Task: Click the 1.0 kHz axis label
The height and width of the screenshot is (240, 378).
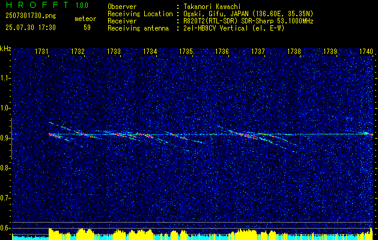Action: click(x=5, y=109)
